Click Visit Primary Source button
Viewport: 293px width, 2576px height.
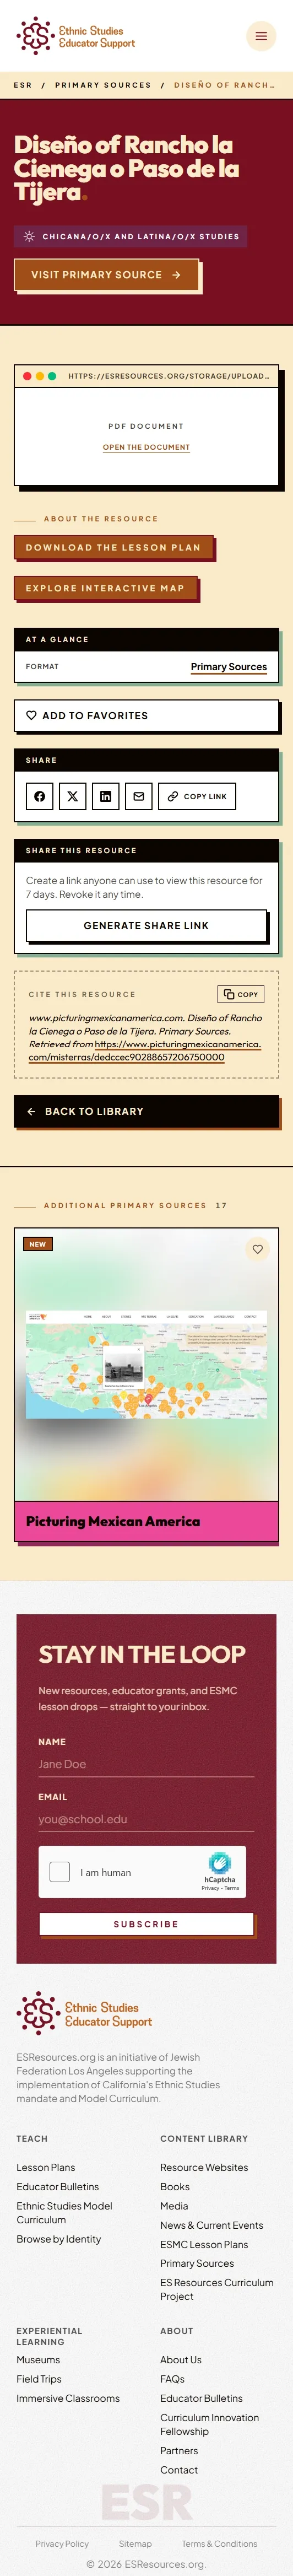tap(106, 274)
